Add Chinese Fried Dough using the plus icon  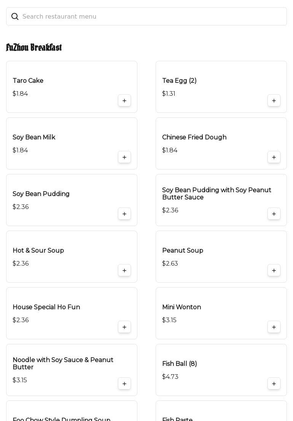(x=274, y=157)
